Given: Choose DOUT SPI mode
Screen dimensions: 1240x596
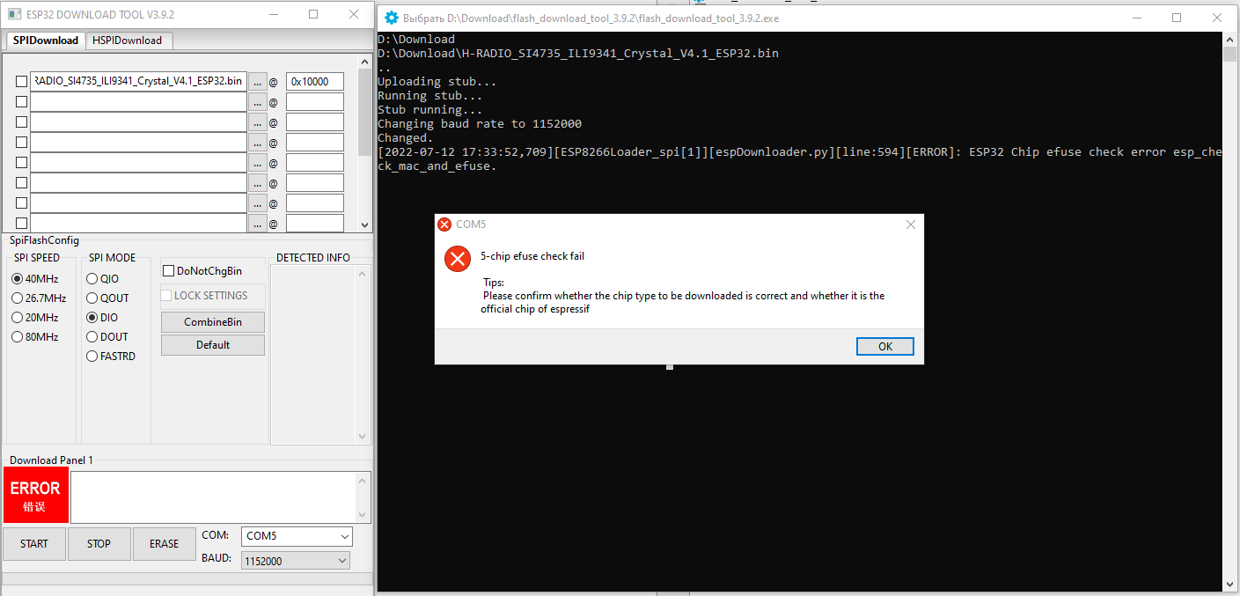Looking at the screenshot, I should pyautogui.click(x=92, y=336).
